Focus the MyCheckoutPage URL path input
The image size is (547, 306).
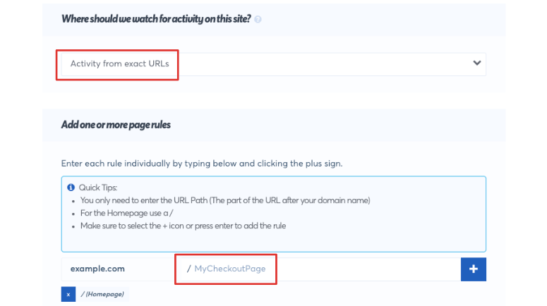coord(319,269)
